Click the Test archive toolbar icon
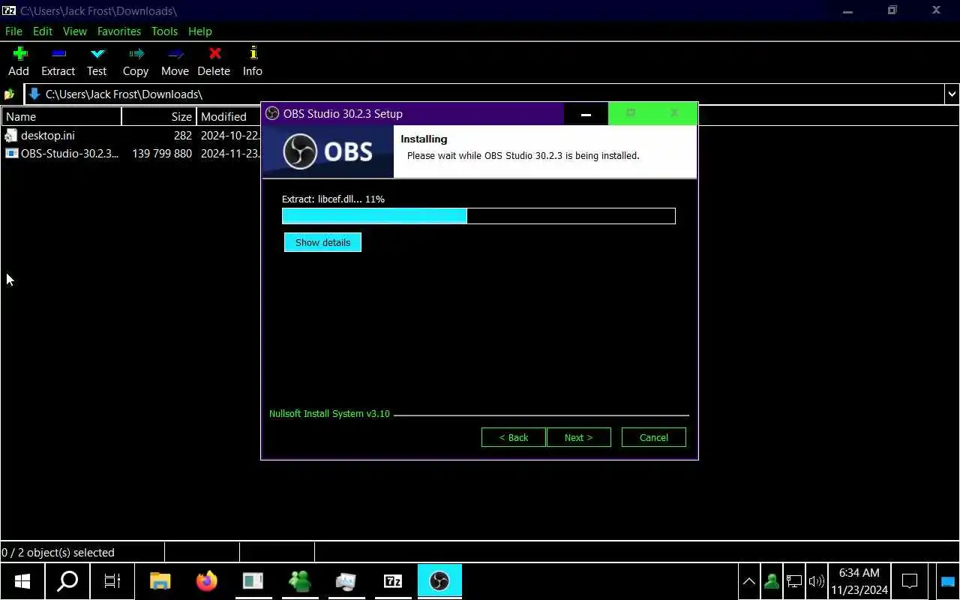The image size is (960, 600). 97,53
